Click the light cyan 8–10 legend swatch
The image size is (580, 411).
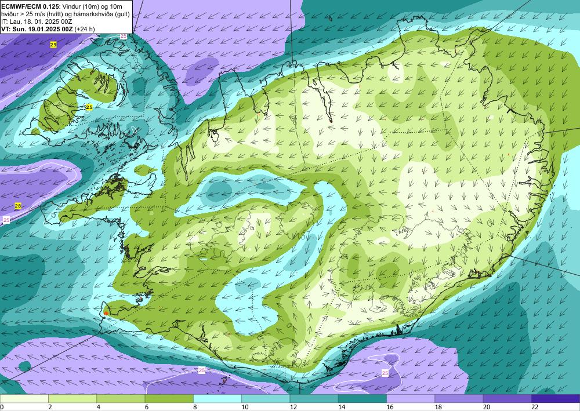pos(217,399)
